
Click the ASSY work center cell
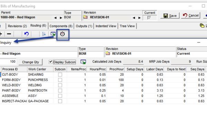[40, 96]
